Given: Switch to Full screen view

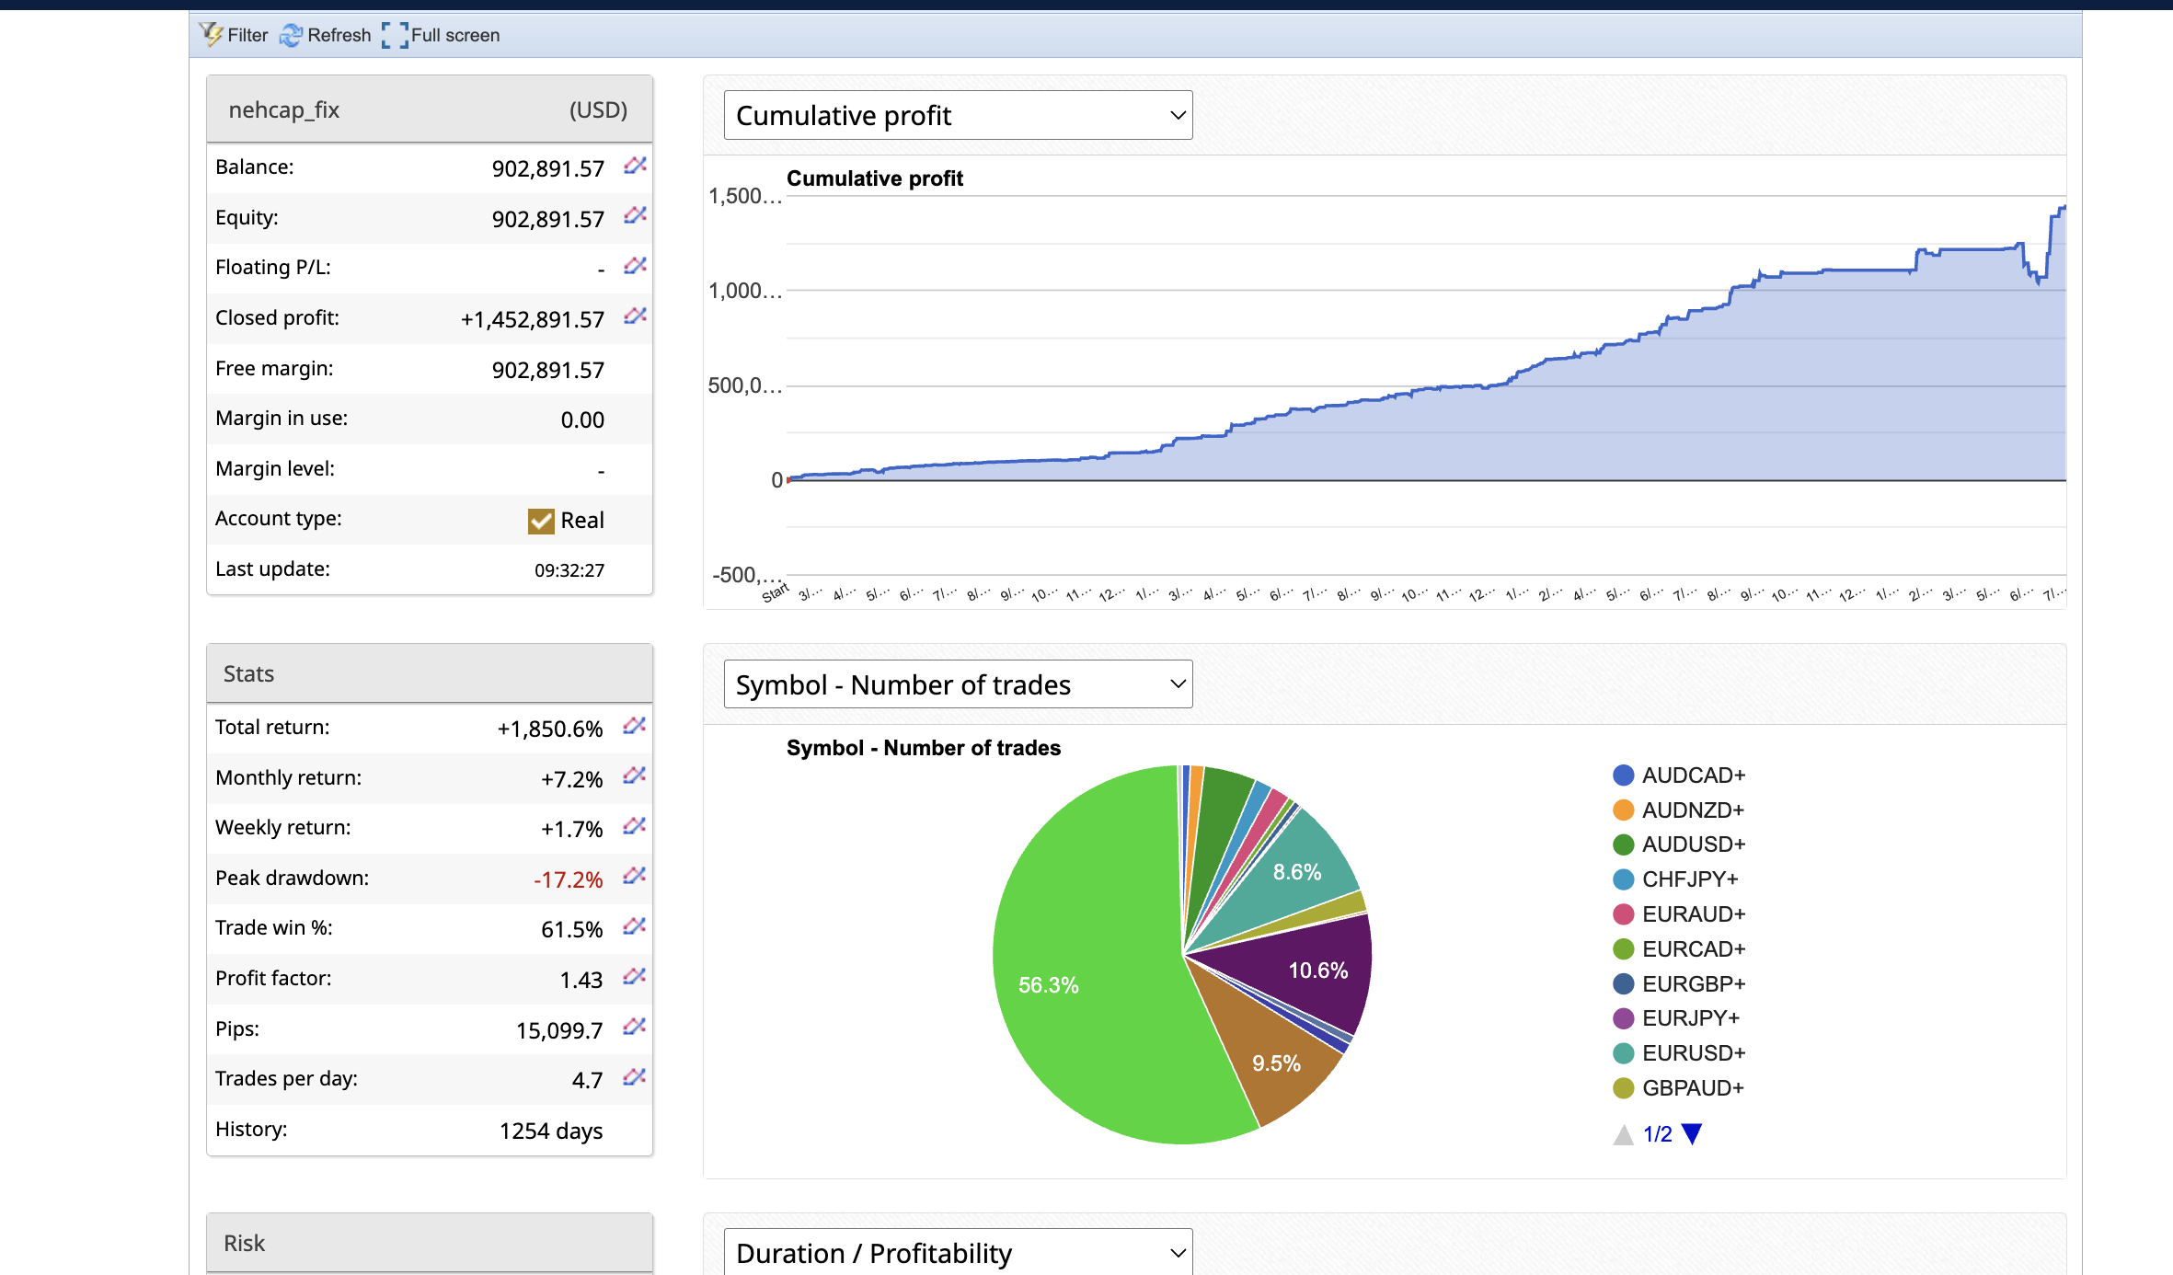Looking at the screenshot, I should click(441, 35).
